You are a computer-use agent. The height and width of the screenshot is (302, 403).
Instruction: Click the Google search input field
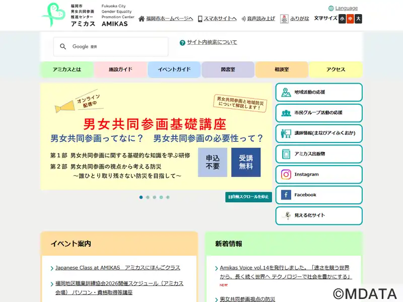(111, 46)
